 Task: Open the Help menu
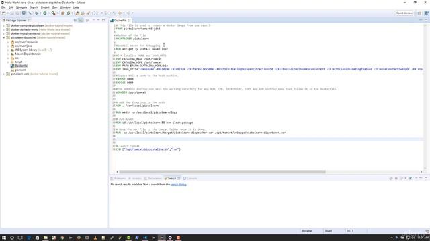pyautogui.click(x=76, y=7)
